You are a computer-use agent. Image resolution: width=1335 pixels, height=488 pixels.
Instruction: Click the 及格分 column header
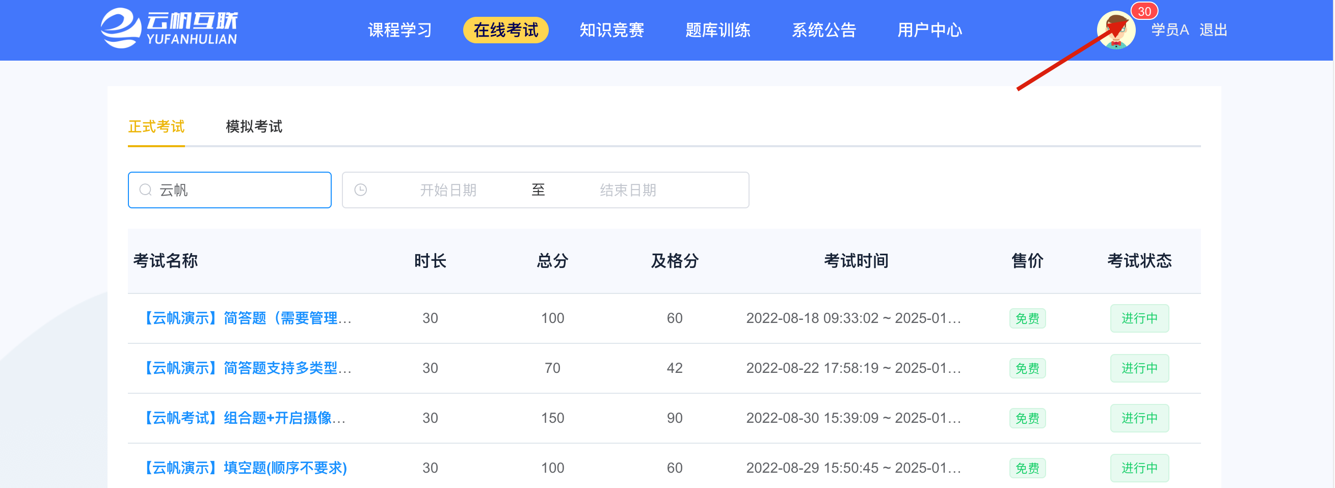coord(674,261)
